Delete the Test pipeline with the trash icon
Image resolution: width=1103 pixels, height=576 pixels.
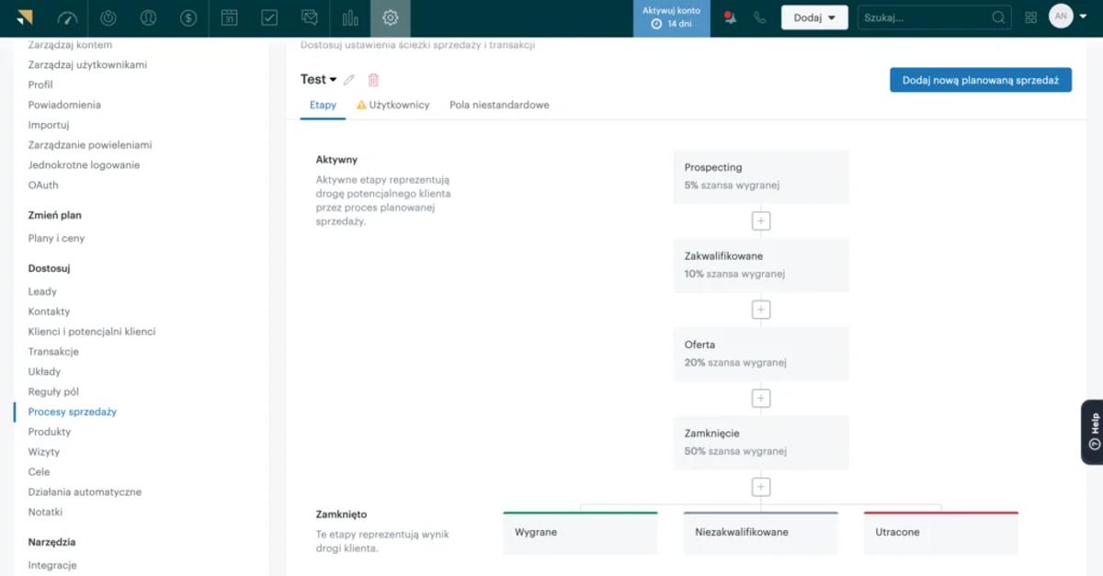(x=373, y=80)
